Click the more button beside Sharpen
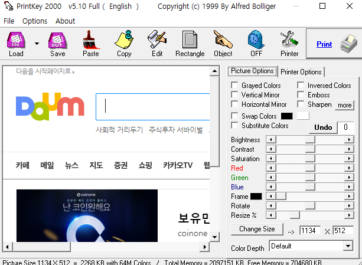 tap(344, 105)
